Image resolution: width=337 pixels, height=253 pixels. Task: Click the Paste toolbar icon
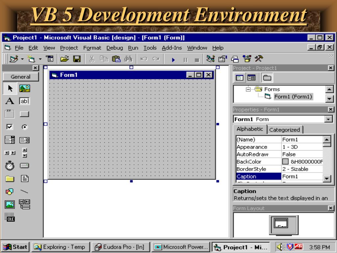pyautogui.click(x=116, y=59)
